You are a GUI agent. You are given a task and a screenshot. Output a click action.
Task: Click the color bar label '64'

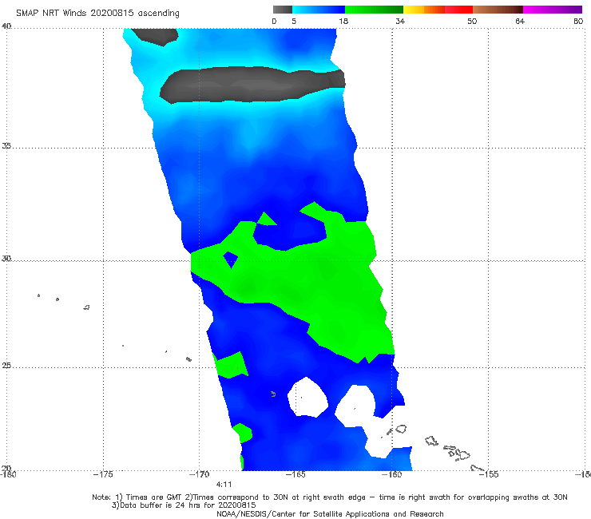point(520,21)
